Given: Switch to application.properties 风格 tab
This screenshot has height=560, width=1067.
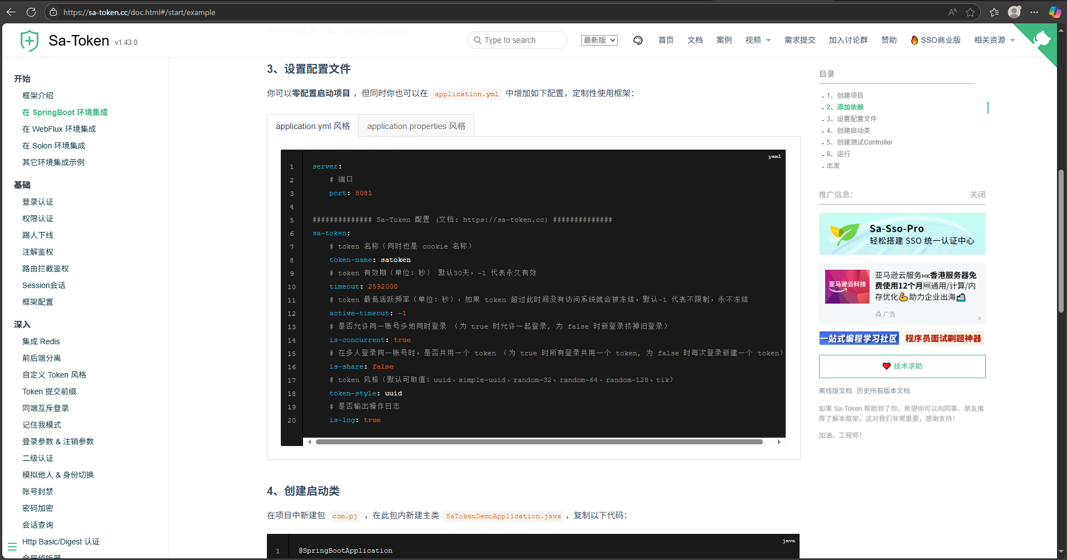Looking at the screenshot, I should point(416,126).
